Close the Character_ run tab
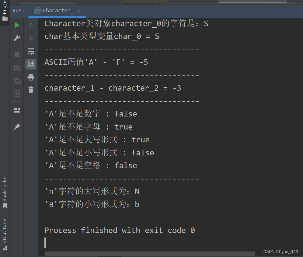 [x=78, y=11]
